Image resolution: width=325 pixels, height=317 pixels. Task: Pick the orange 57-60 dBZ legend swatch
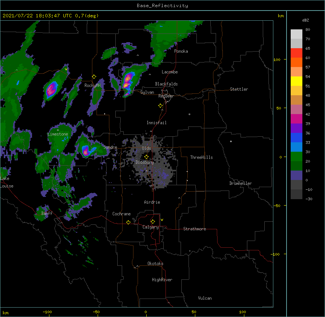click(296, 62)
